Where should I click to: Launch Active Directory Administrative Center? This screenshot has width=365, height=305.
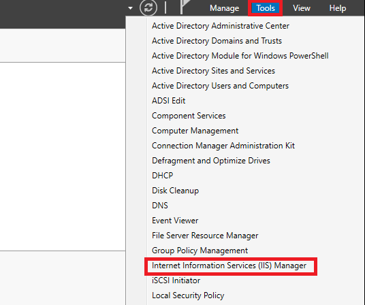pyautogui.click(x=221, y=26)
